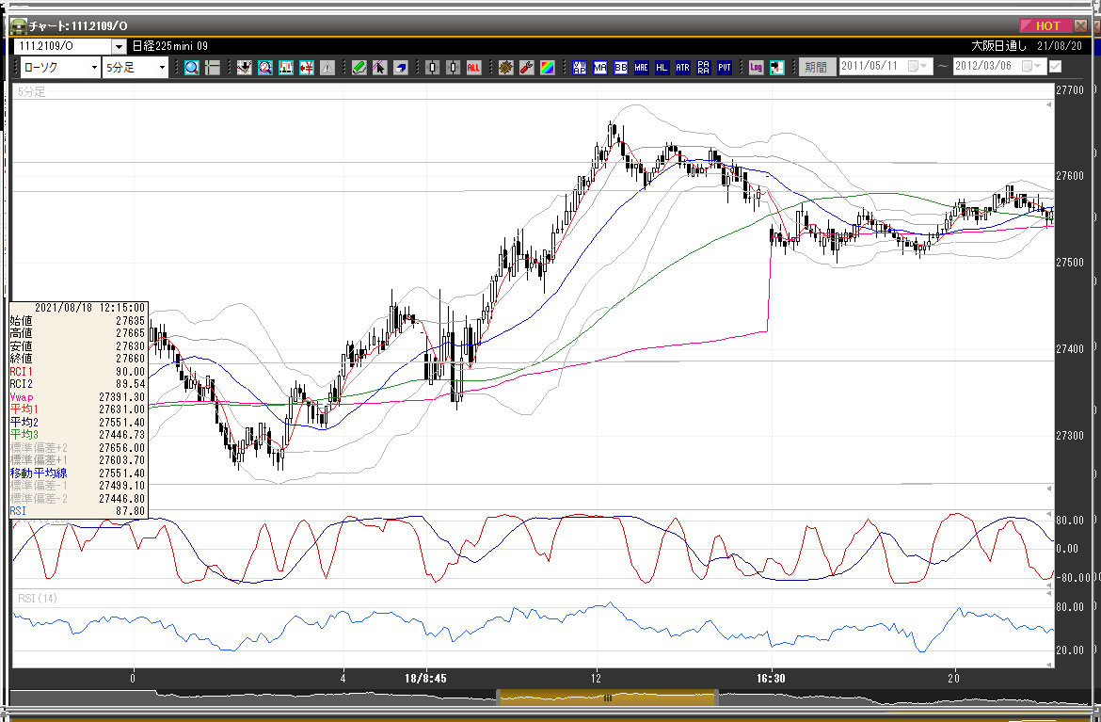The image size is (1101, 722).
Task: Toggle the MAE envelope indicator
Action: [641, 68]
